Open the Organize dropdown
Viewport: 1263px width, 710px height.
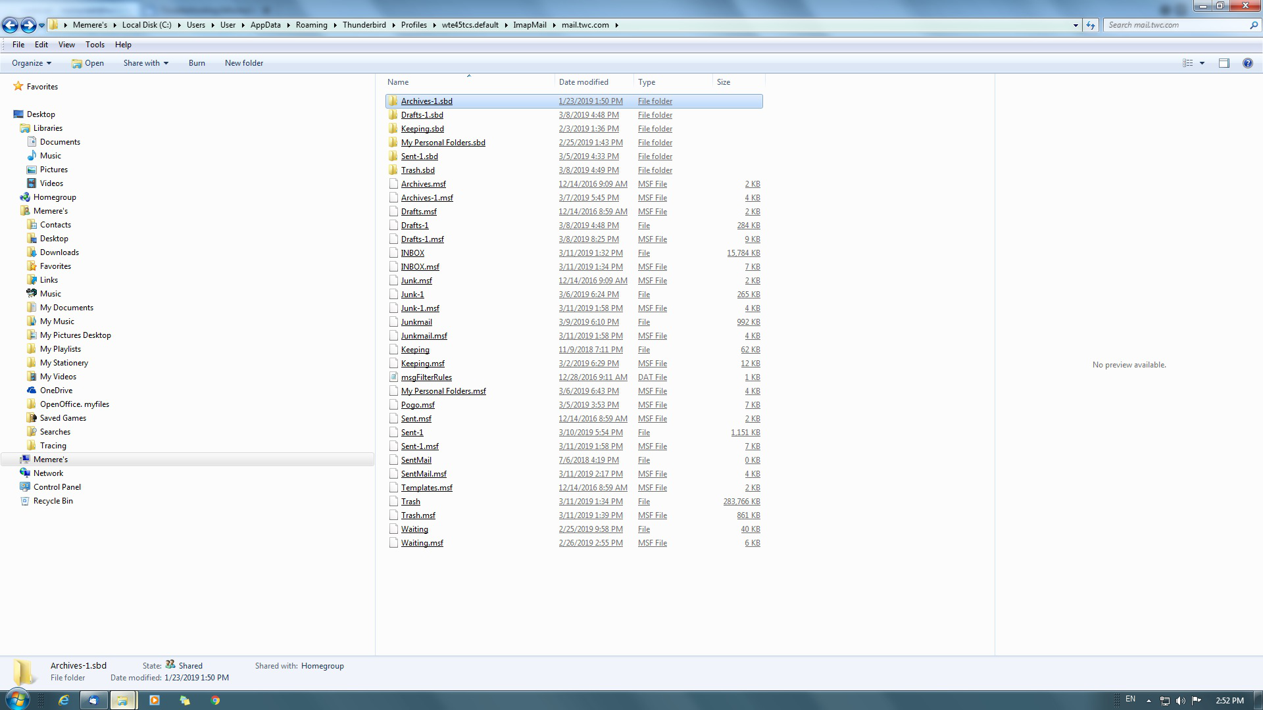pos(31,63)
